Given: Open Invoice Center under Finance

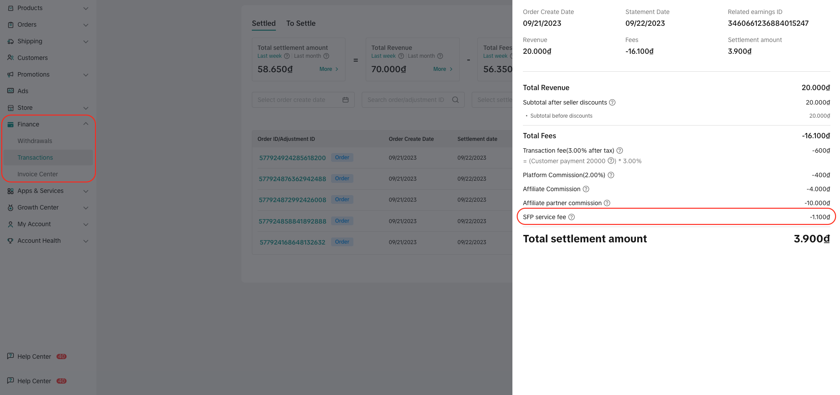Looking at the screenshot, I should pos(38,174).
